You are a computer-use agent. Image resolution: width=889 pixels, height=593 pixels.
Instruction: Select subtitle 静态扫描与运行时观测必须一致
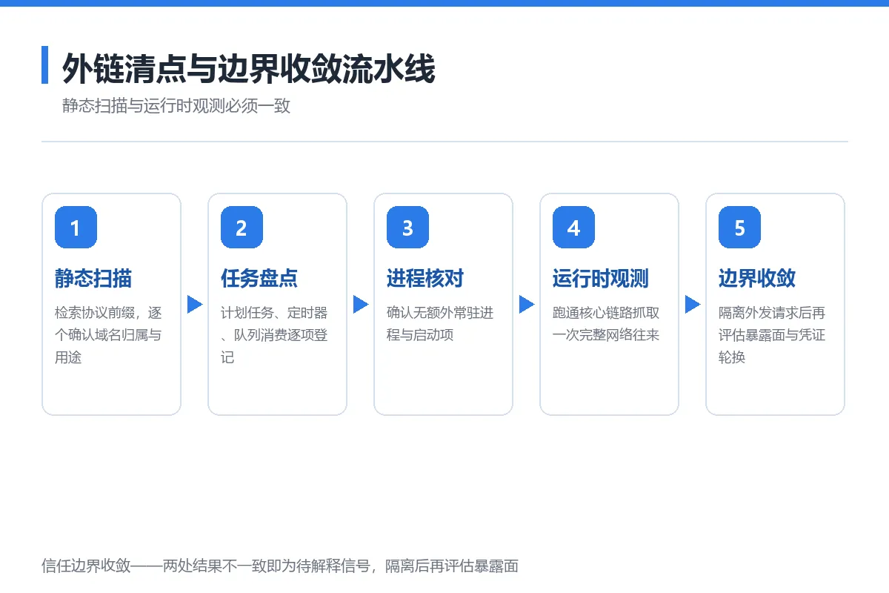(x=176, y=106)
